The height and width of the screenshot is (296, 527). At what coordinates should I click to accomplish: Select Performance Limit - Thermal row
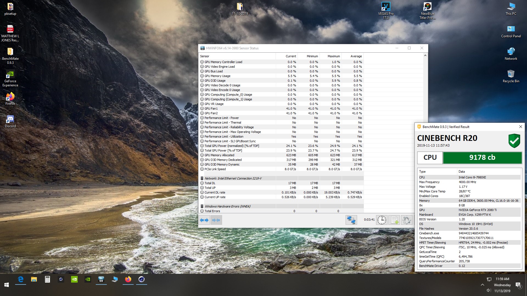pos(281,123)
